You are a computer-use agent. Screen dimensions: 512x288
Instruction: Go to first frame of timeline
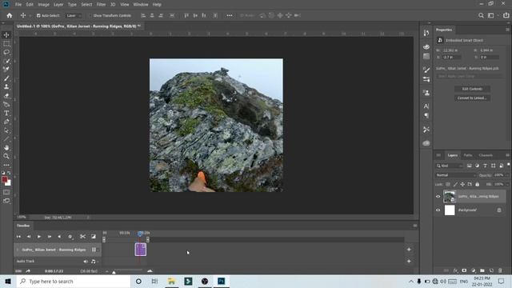(x=18, y=237)
